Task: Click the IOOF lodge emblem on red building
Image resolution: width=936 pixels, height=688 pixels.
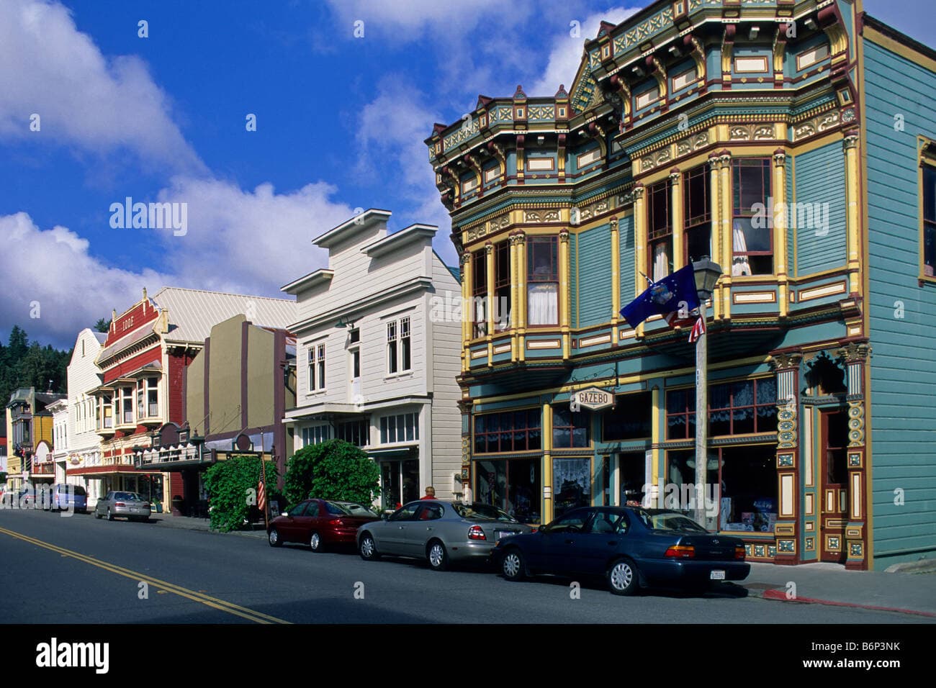Action: (x=127, y=323)
